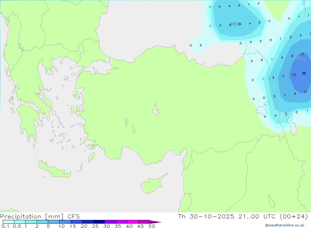311x228 pixels.
Task: Click the '(00+24)' forecast offset text
Action: pos(294,216)
